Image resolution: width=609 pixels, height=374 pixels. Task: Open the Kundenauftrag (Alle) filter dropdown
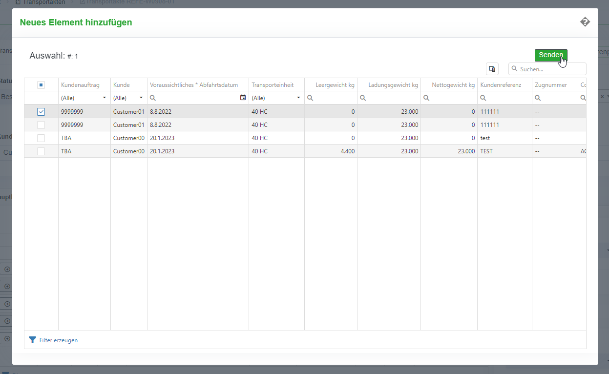click(104, 98)
